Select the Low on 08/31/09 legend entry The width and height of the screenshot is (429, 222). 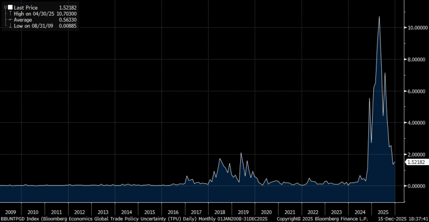point(32,25)
